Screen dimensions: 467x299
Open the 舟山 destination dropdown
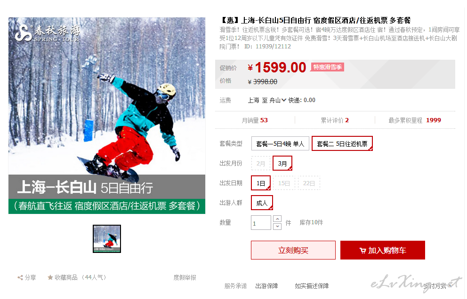[278, 100]
